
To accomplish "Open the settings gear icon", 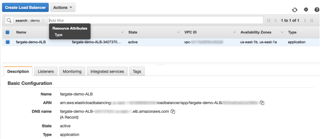I will point(306,10).
